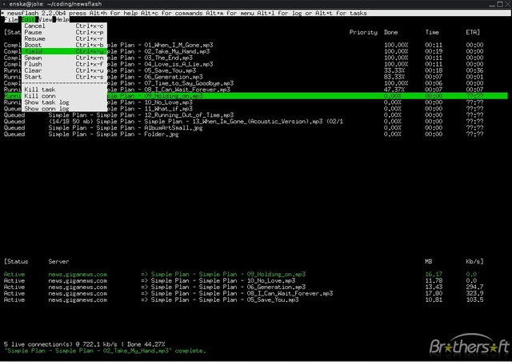This screenshot has width=512, height=362.
Task: Choose Show task log
Action: [x=64, y=103]
